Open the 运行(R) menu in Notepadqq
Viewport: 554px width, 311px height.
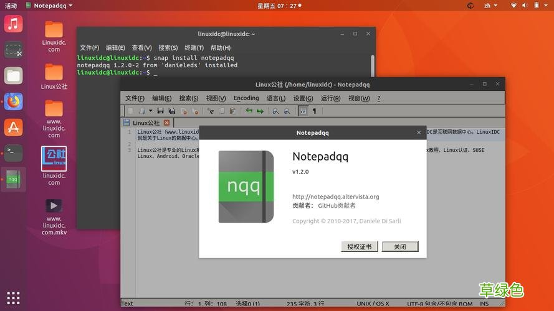pos(331,98)
